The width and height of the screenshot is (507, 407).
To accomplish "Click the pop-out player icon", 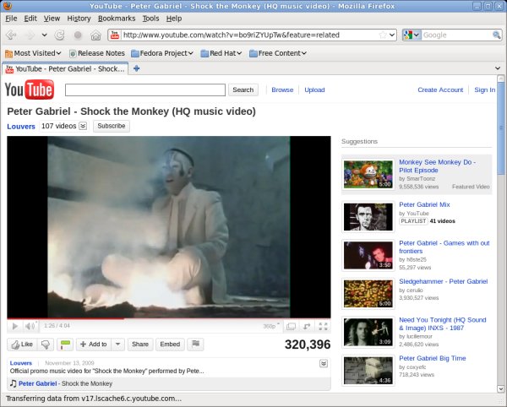I will (307, 327).
